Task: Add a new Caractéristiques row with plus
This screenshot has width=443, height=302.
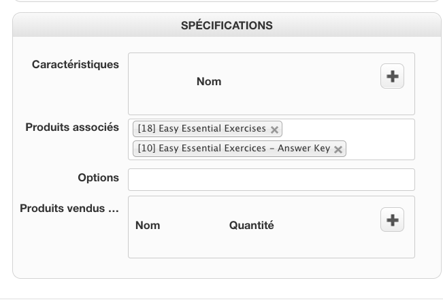Action: pyautogui.click(x=392, y=76)
